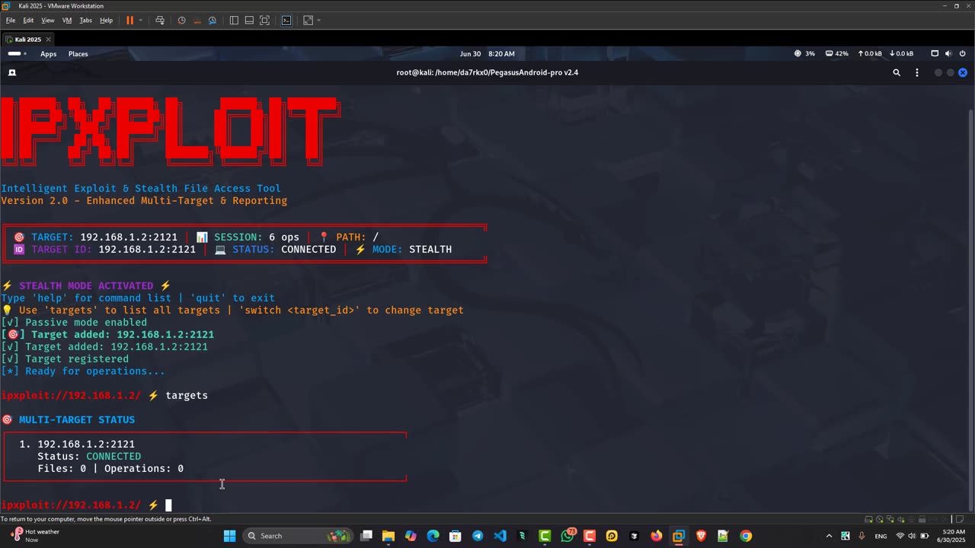
Task: Open the Kali Places menu
Action: coord(78,54)
